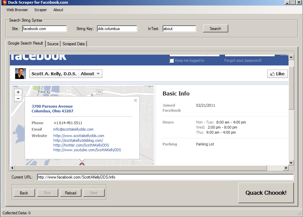Viewport: 303px width, 217px height.
Task: Expand the About dropdown
Action: tap(90, 74)
